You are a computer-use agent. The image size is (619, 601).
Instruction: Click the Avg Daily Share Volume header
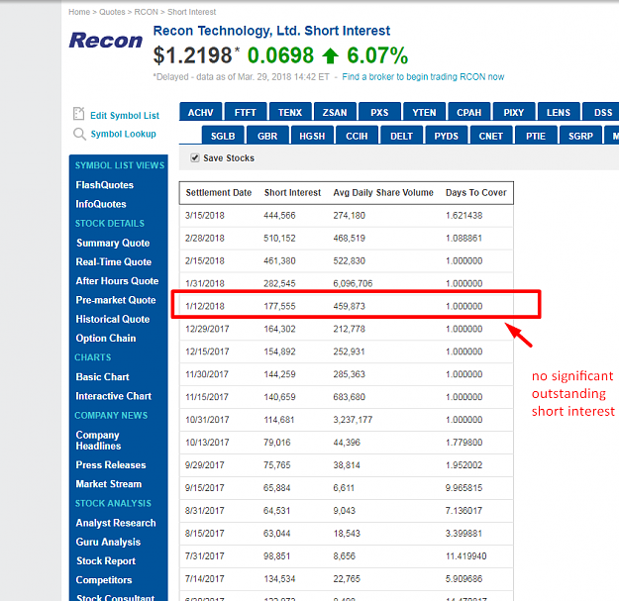click(x=383, y=192)
